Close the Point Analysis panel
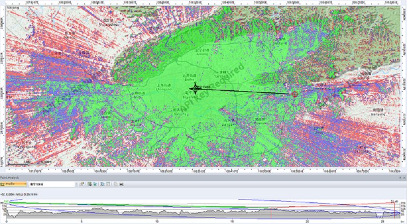This screenshot has height=224, width=407. click(403, 177)
